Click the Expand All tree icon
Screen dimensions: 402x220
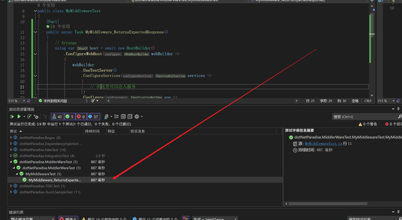pyautogui.click(x=123, y=117)
